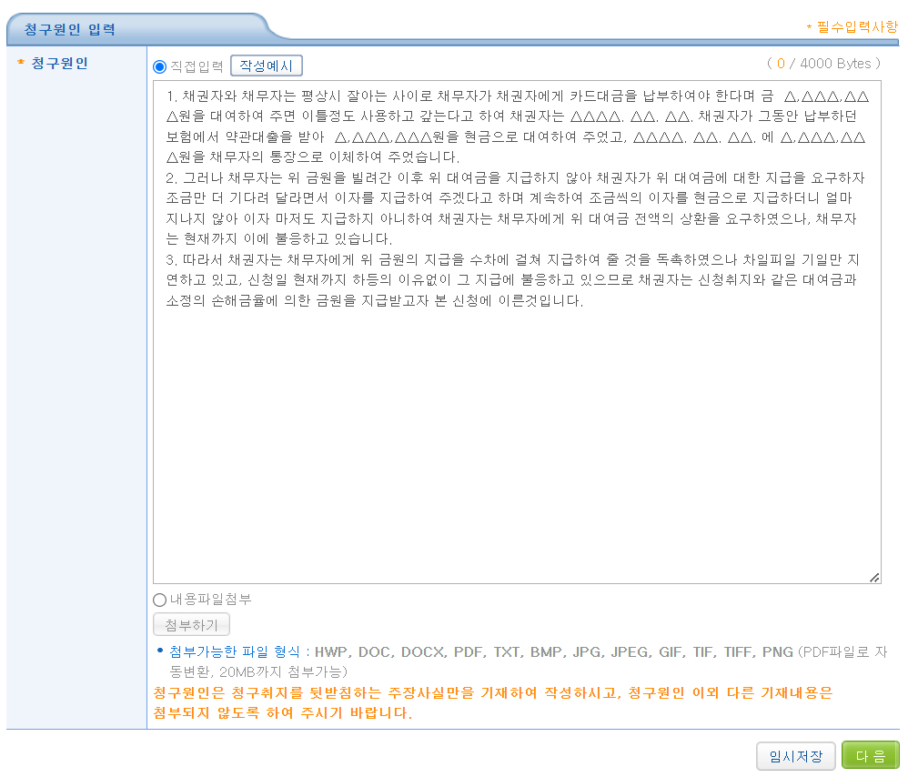Proceed with the green 다음 button

(871, 756)
